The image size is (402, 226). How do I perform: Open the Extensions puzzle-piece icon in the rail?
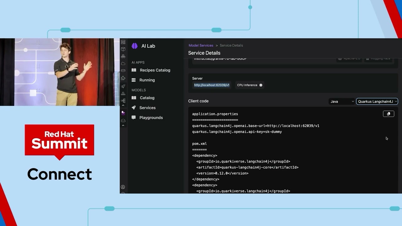point(123,78)
